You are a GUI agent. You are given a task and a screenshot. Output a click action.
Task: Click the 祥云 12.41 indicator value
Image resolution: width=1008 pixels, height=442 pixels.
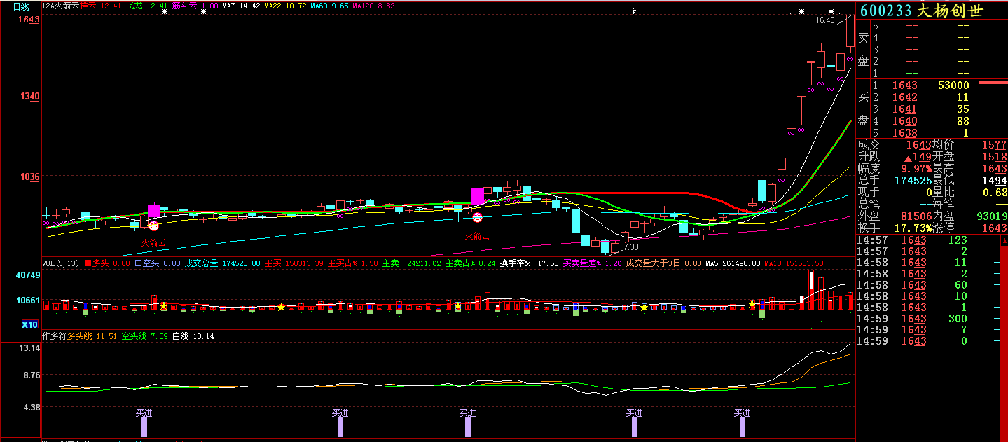[100, 5]
